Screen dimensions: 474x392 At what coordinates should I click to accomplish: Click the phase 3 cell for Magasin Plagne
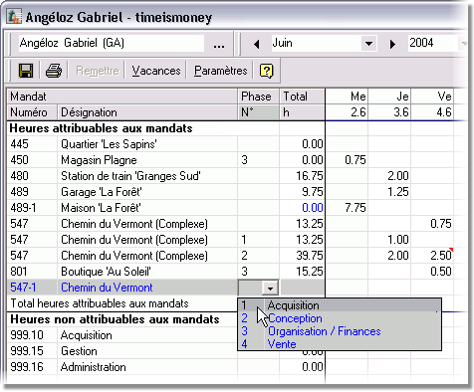pyautogui.click(x=259, y=160)
